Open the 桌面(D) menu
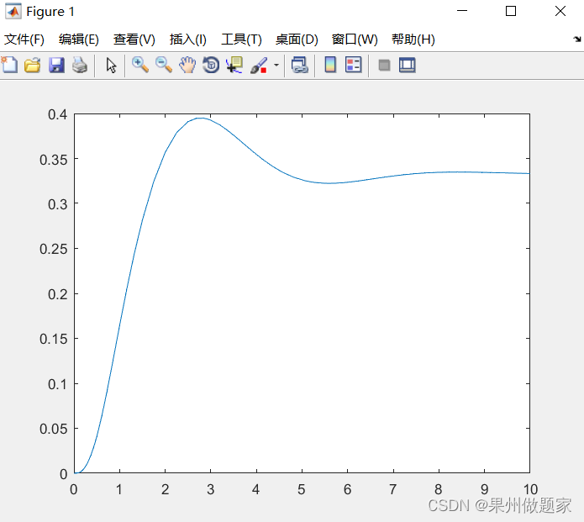This screenshot has height=522, width=584. click(x=297, y=40)
